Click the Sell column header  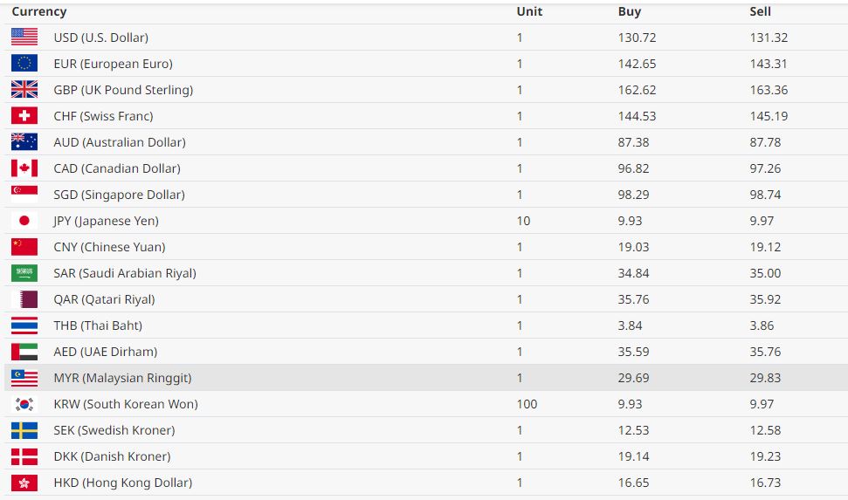(761, 11)
